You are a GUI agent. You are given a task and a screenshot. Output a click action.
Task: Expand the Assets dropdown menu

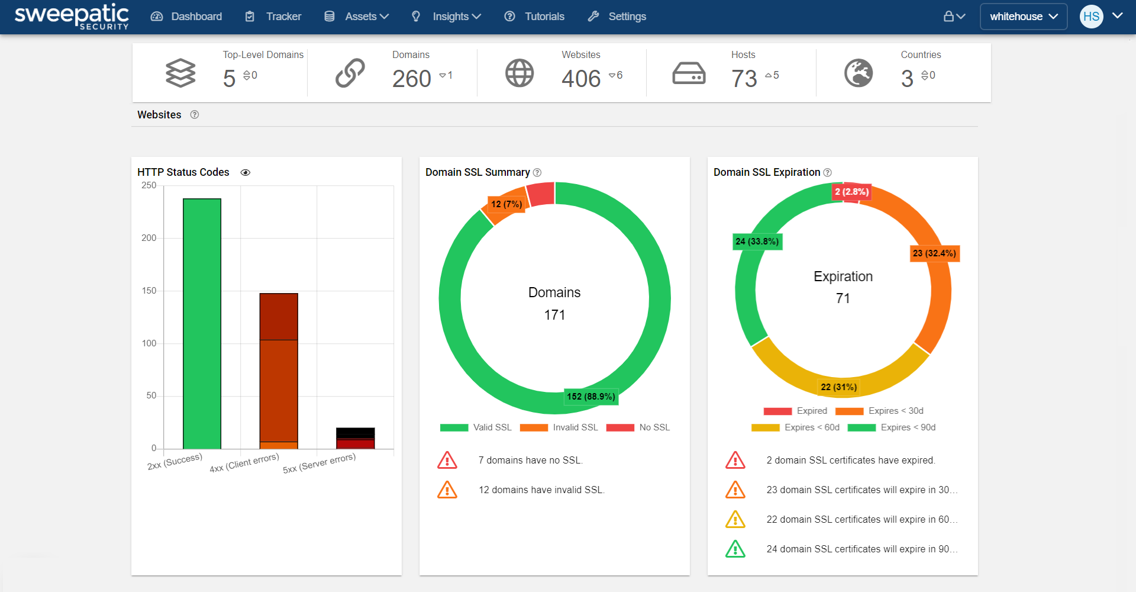(x=357, y=17)
